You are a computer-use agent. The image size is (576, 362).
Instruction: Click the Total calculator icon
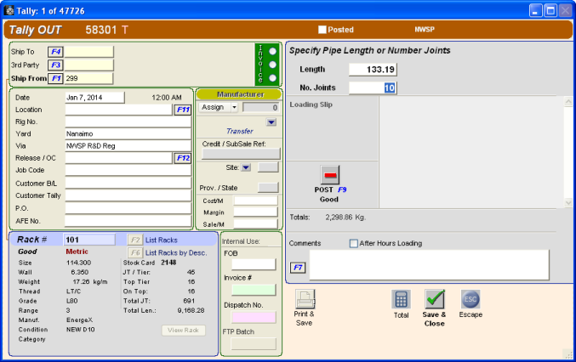[401, 300]
